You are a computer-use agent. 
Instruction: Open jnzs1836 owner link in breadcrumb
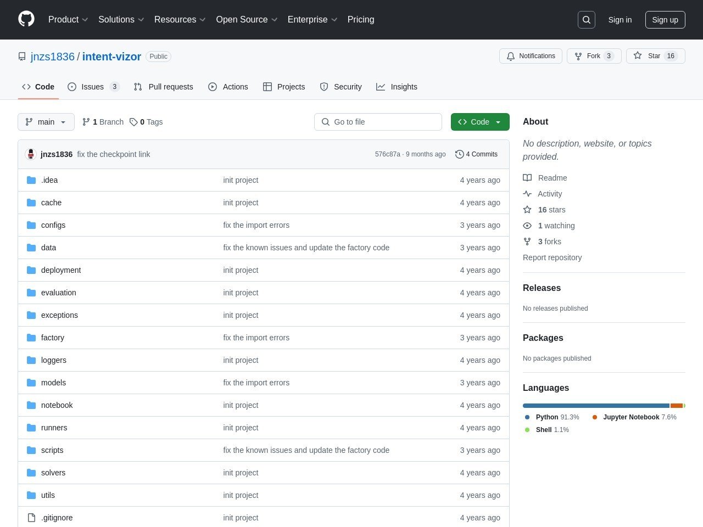tap(53, 57)
